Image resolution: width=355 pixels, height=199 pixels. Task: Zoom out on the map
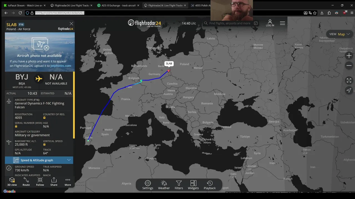349,66
